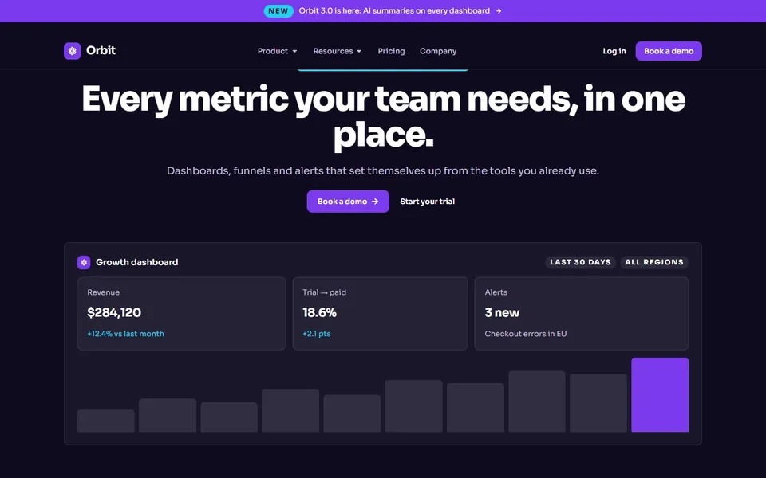
Task: Click Book a demo in header
Action: coord(669,51)
